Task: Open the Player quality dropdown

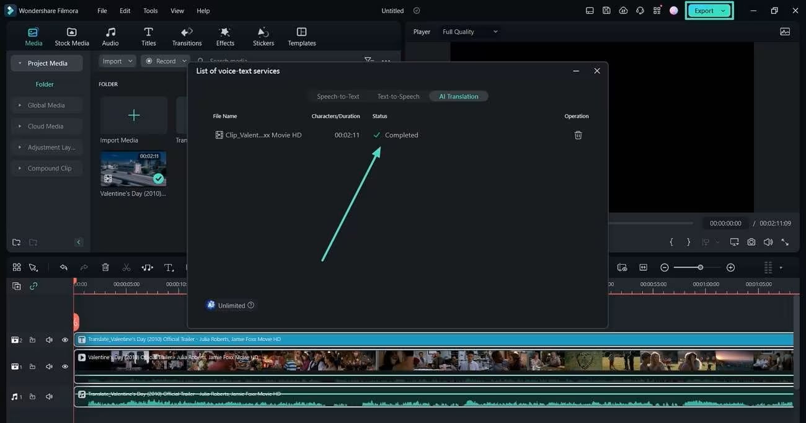Action: 469,32
